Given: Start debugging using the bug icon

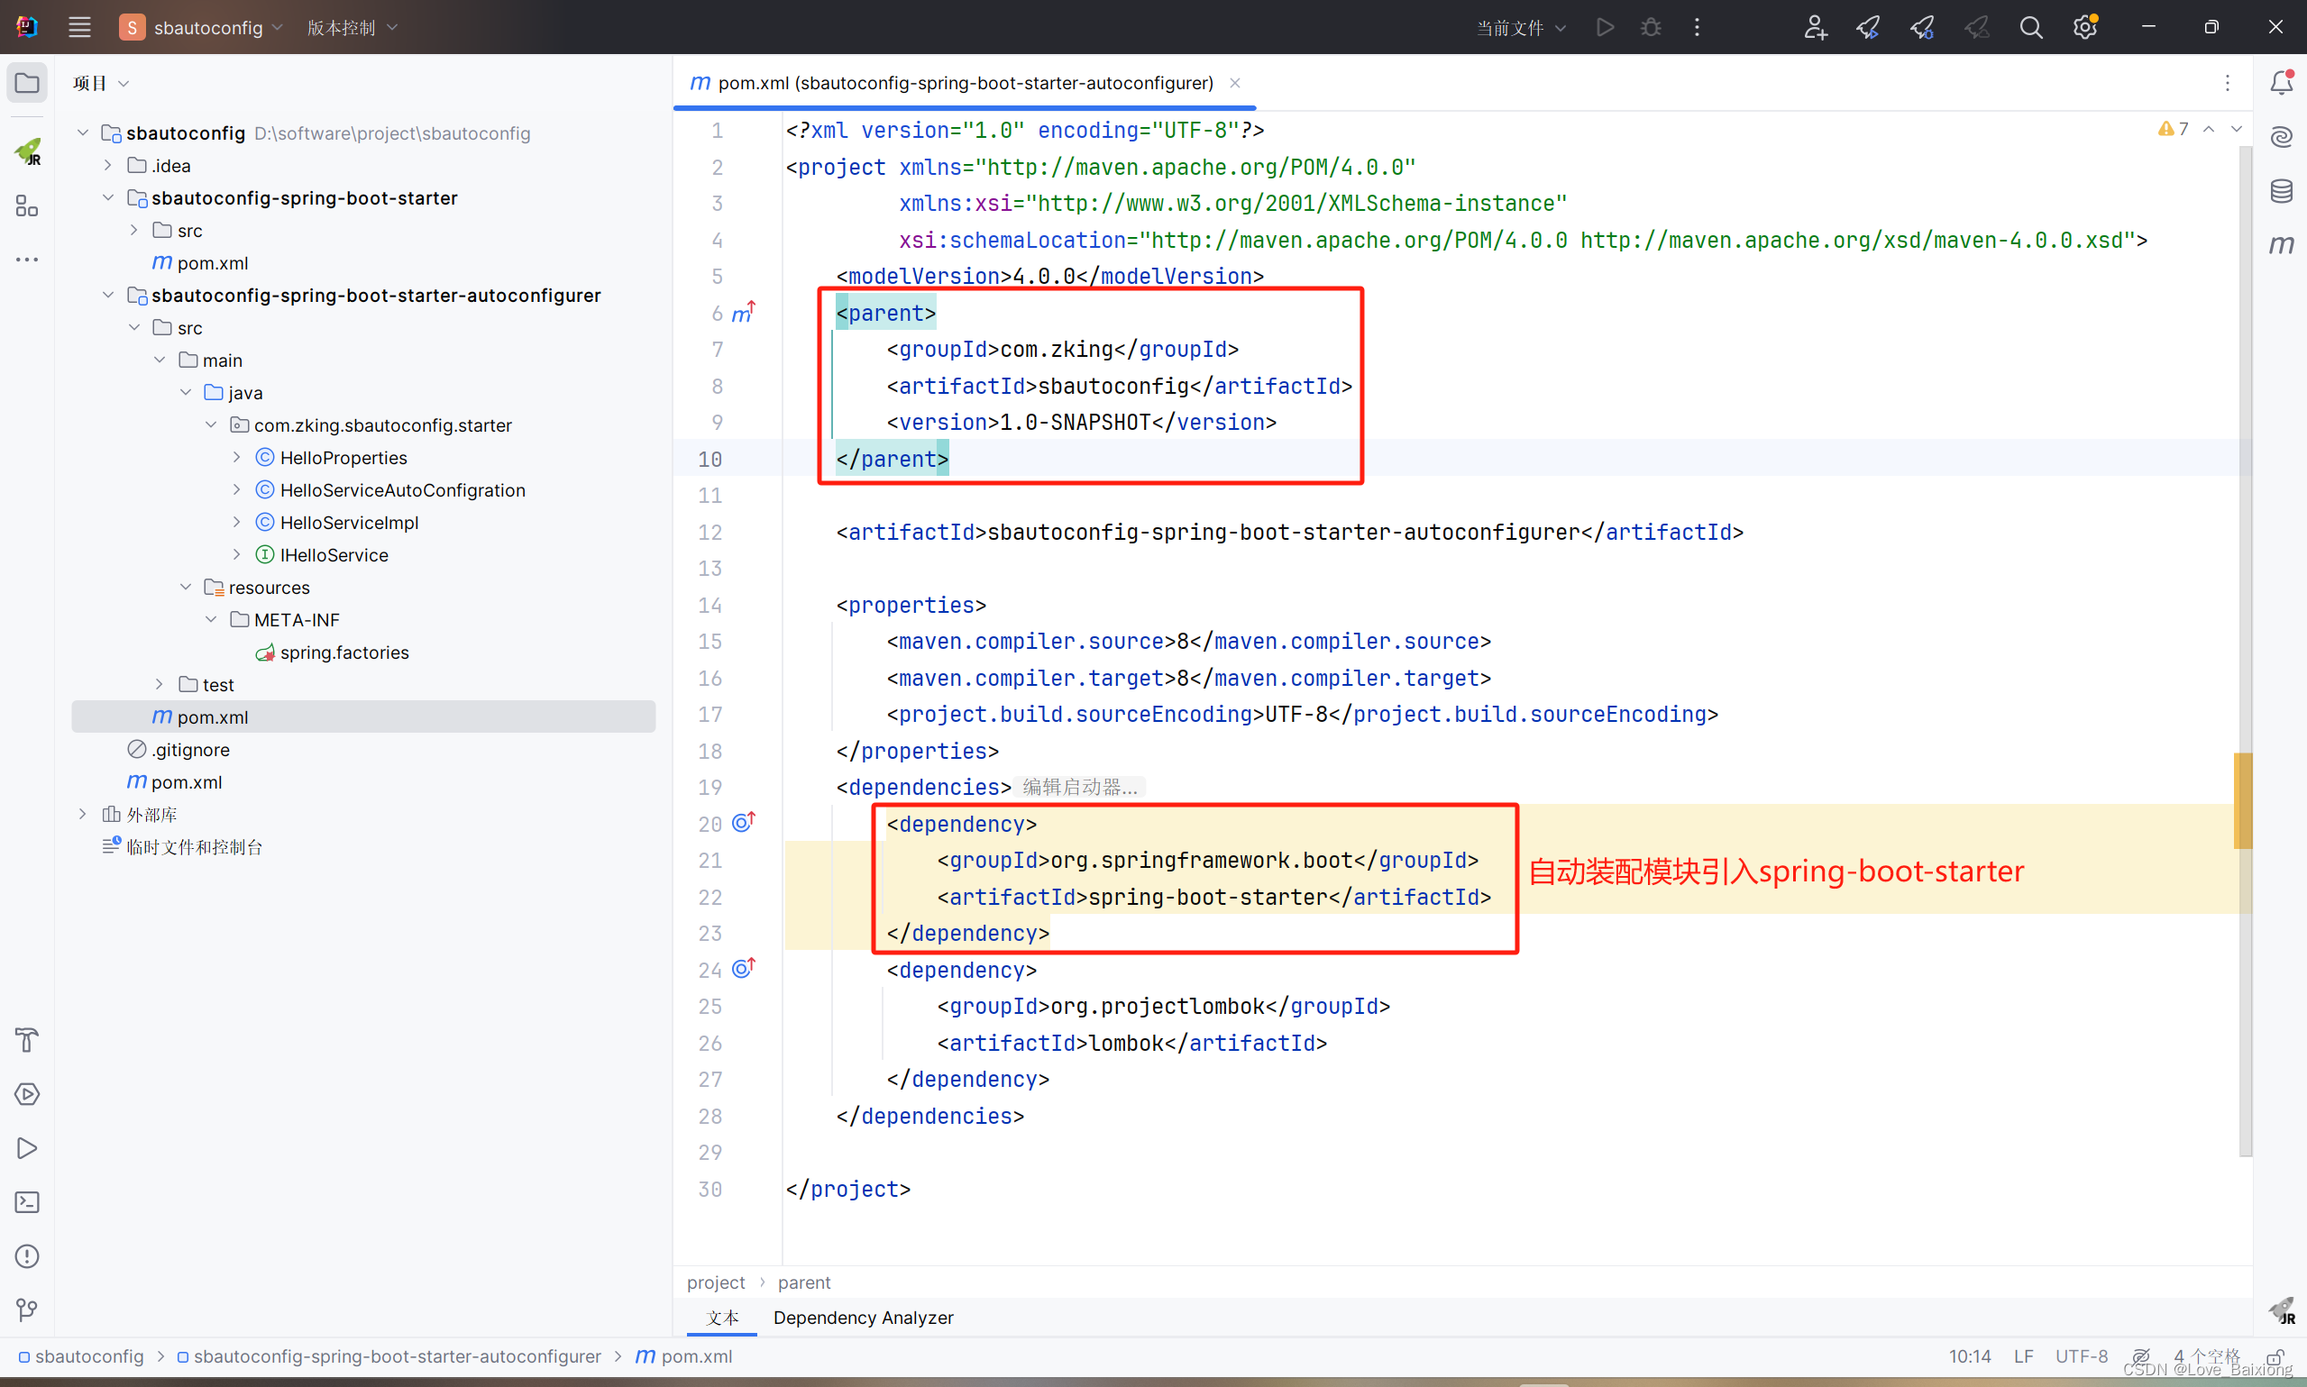Looking at the screenshot, I should [x=1651, y=26].
